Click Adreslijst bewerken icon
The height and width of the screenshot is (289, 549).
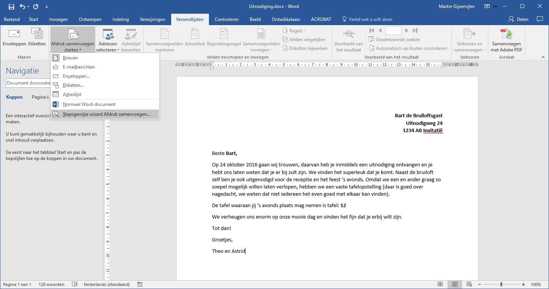131,40
